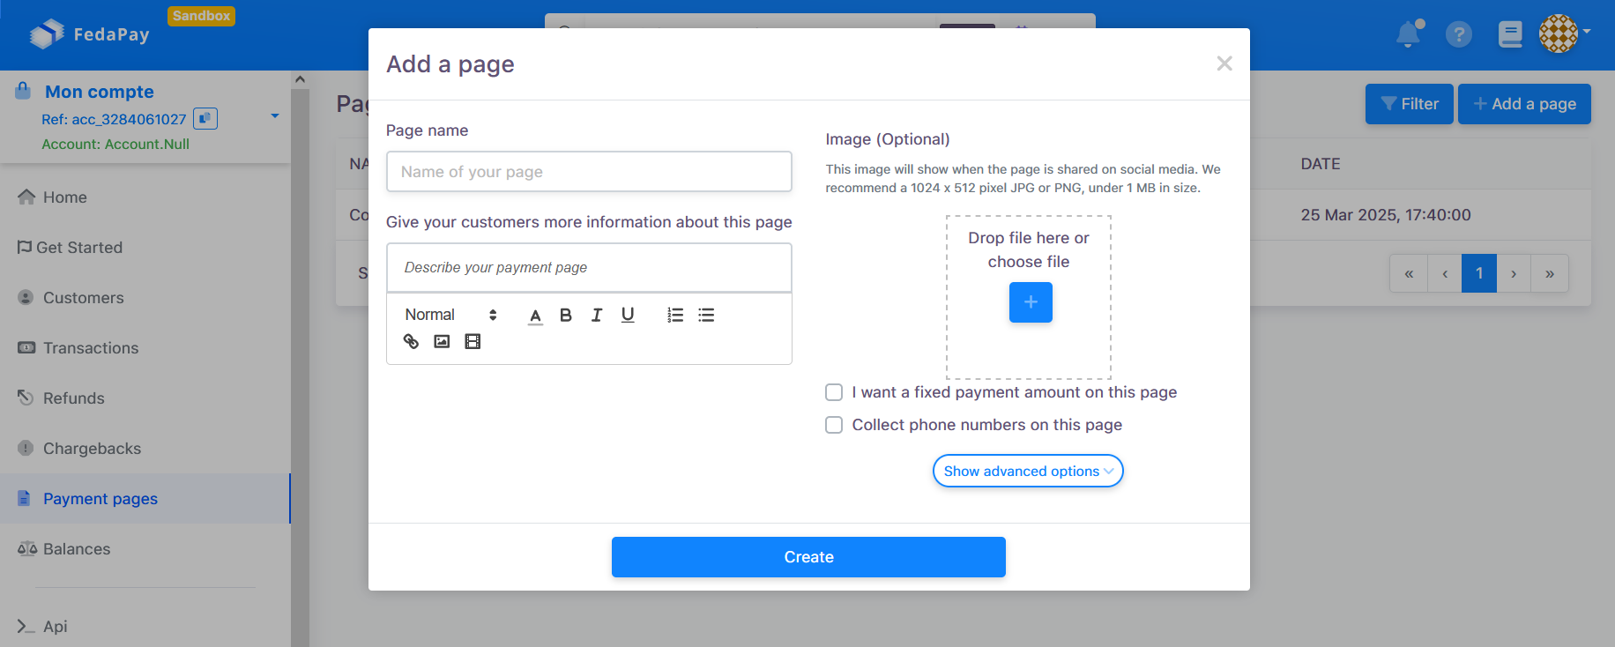Insert a link in description editor
The height and width of the screenshot is (647, 1615).
click(x=411, y=341)
